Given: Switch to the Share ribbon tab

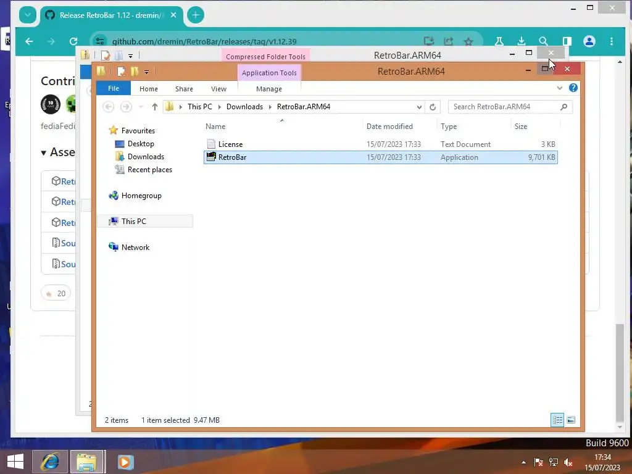Looking at the screenshot, I should coord(184,89).
